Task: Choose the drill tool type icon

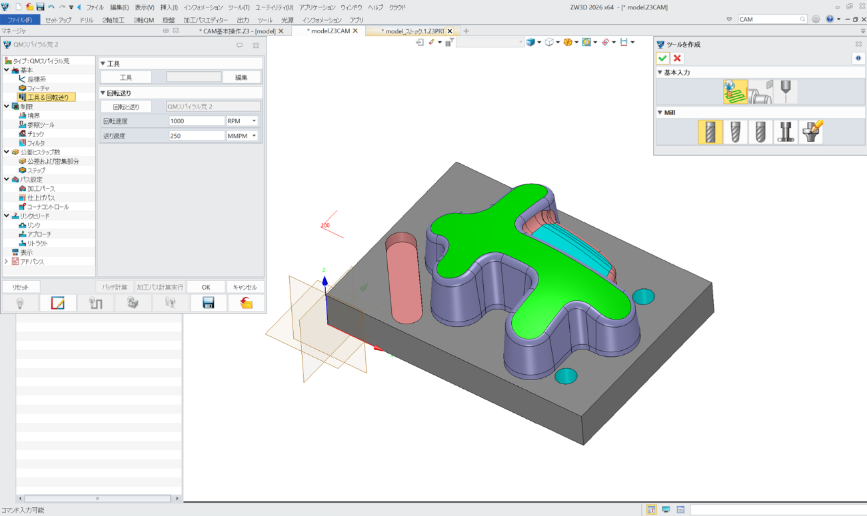Action: [786, 92]
